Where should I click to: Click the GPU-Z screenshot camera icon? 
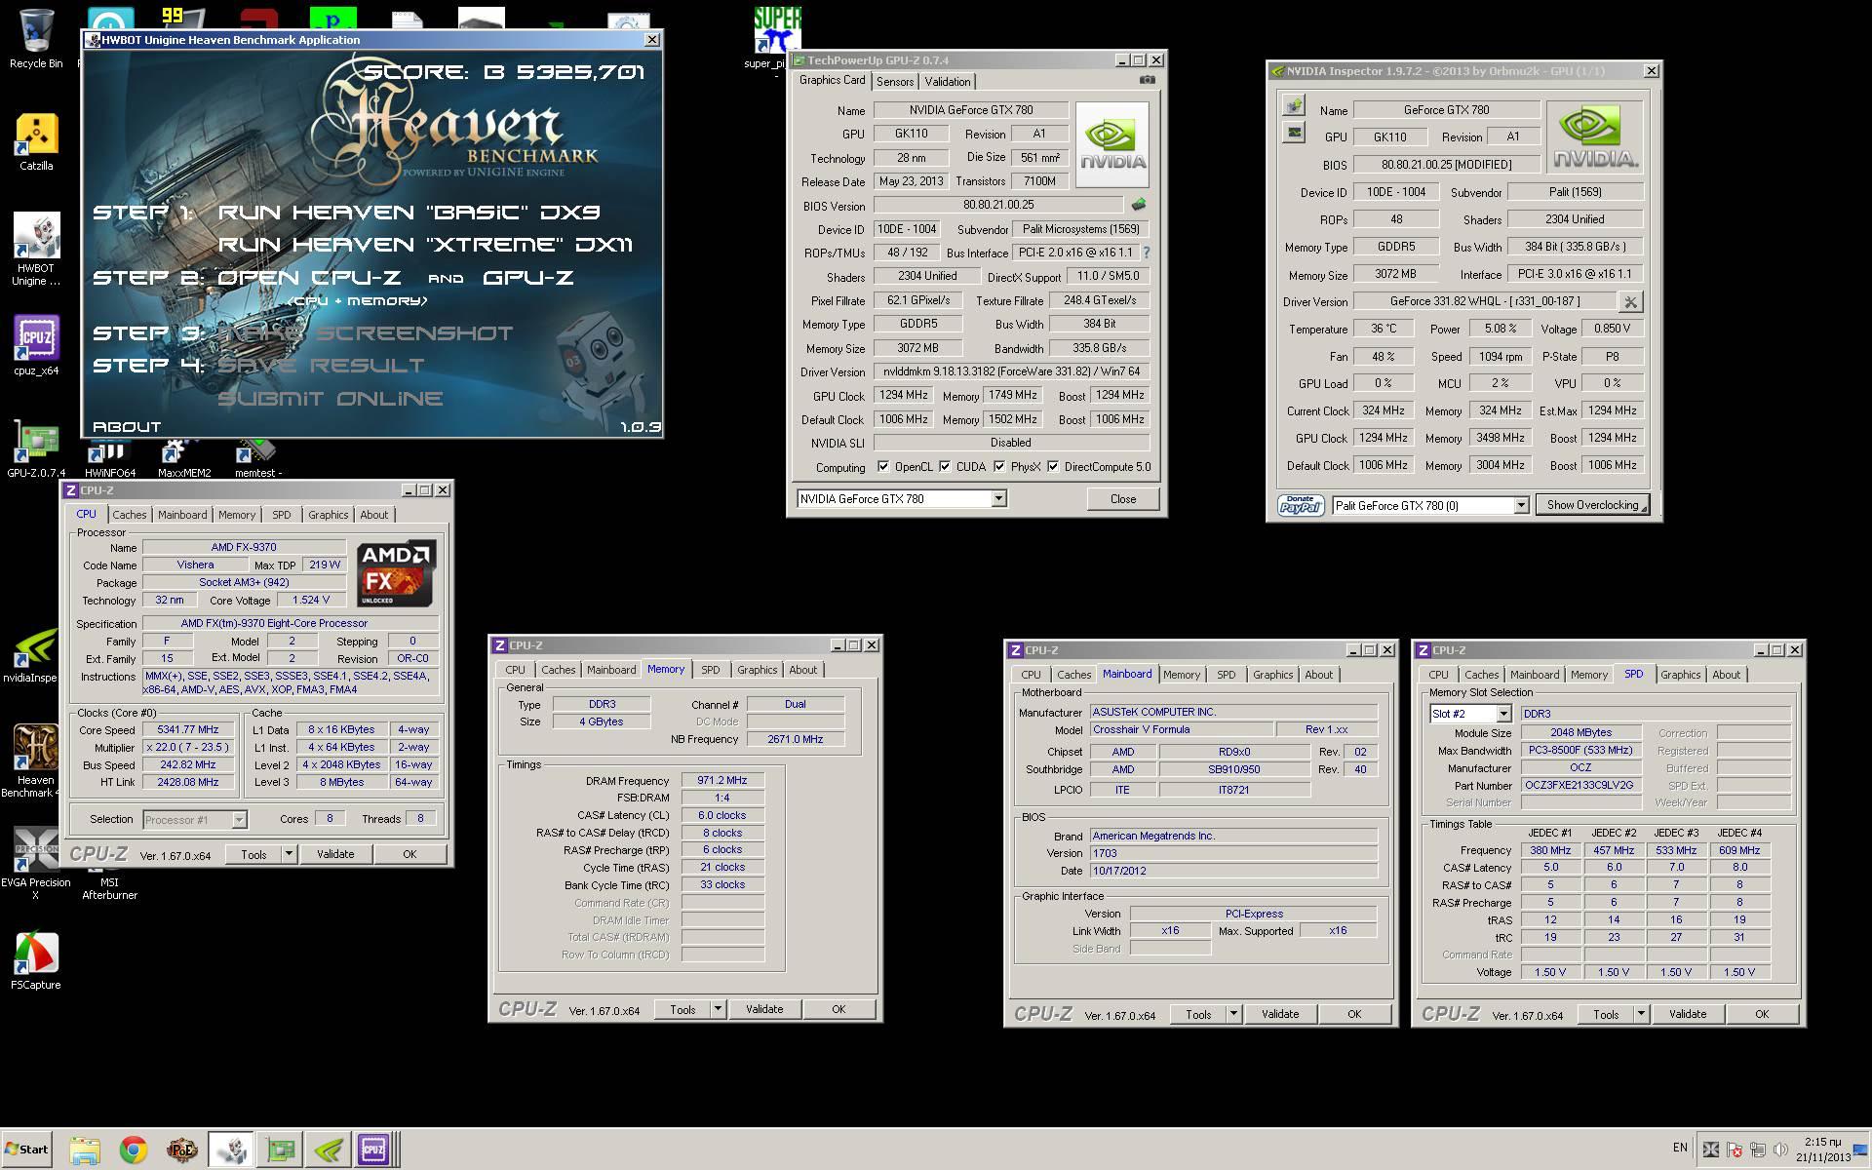pyautogui.click(x=1148, y=81)
